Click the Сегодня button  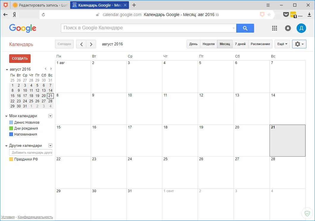[64, 44]
